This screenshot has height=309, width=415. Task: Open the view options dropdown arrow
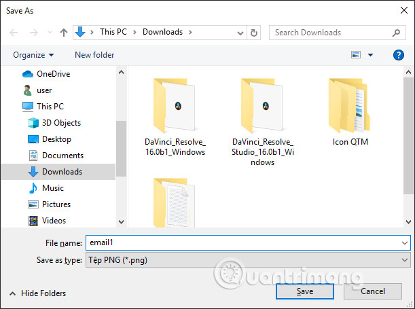coord(371,55)
